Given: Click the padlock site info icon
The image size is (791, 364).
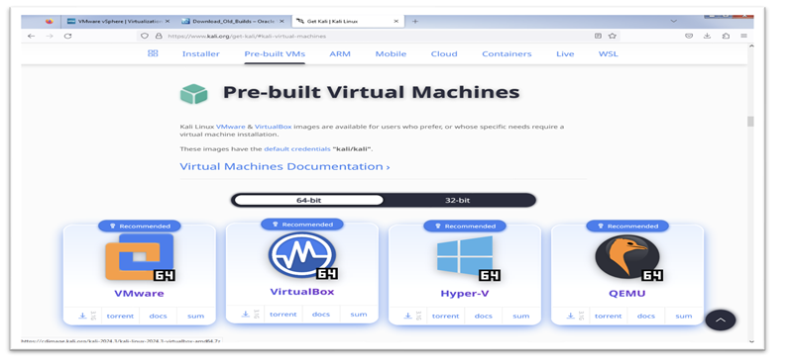Looking at the screenshot, I should (x=159, y=36).
